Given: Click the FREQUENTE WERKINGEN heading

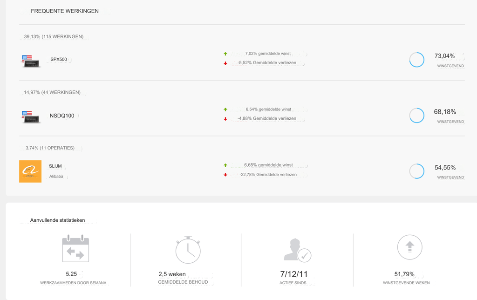Looking at the screenshot, I should 65,11.
